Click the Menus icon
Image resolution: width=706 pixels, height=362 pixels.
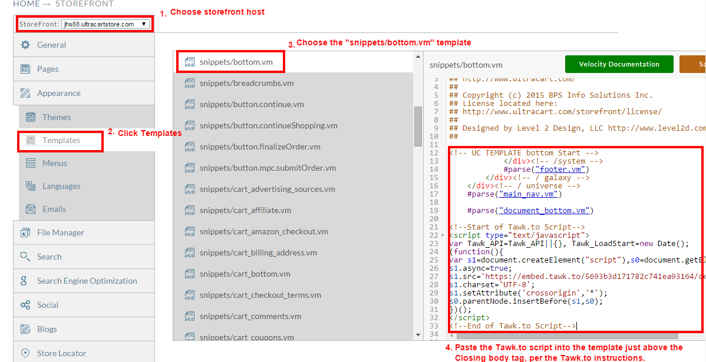click(x=31, y=163)
